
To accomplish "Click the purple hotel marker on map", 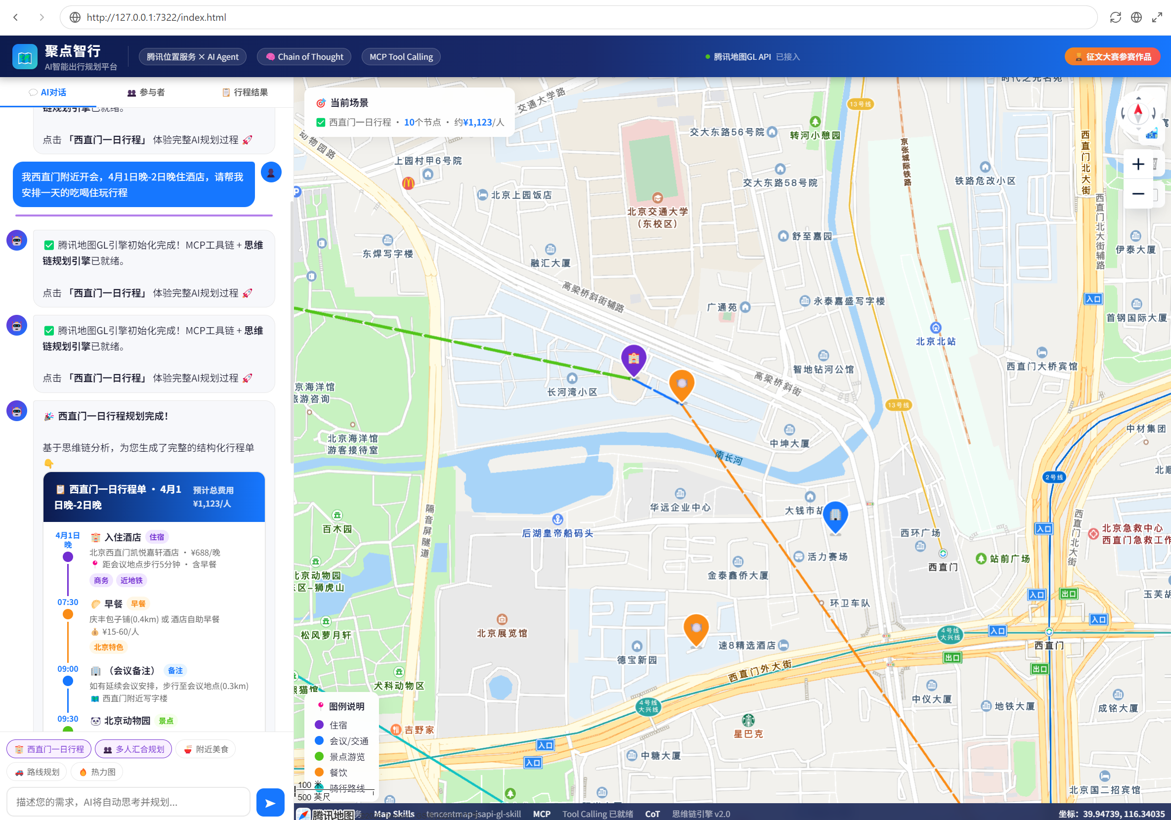I will 633,359.
